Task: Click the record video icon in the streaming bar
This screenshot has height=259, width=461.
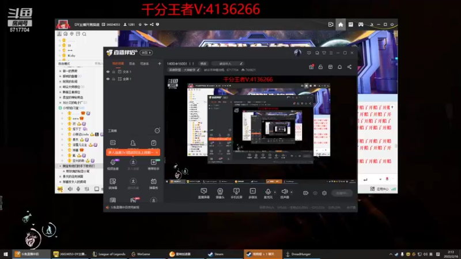Action: point(306,193)
